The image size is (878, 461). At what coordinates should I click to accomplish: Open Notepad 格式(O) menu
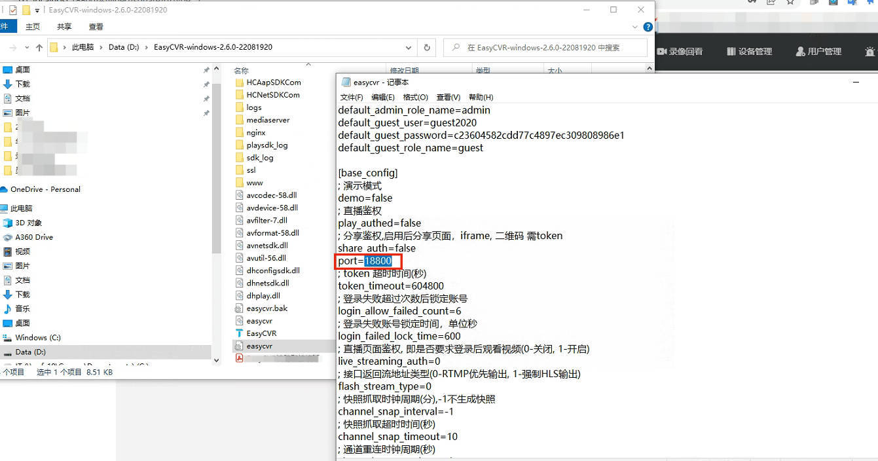415,97
